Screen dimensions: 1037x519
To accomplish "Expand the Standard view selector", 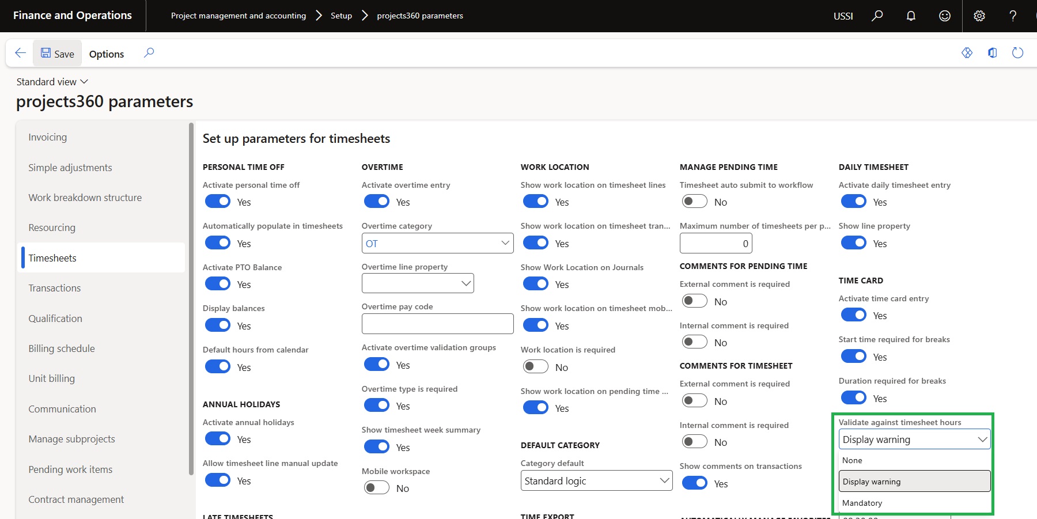I will 52,82.
